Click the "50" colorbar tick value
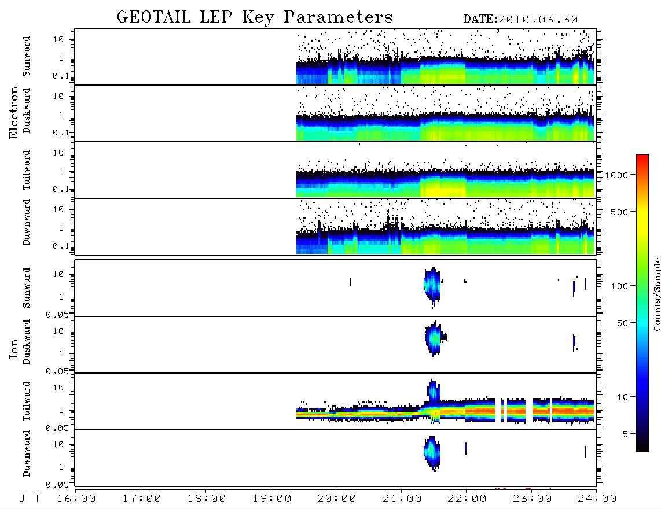 [622, 323]
